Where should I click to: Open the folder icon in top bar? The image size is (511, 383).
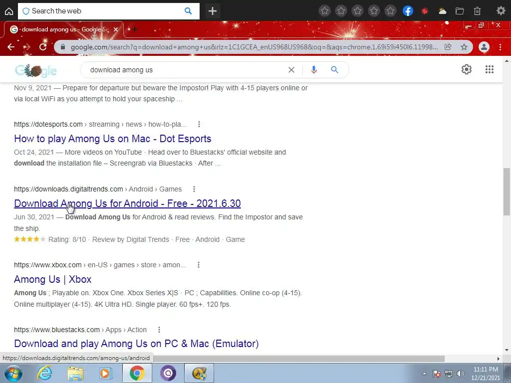(460, 11)
